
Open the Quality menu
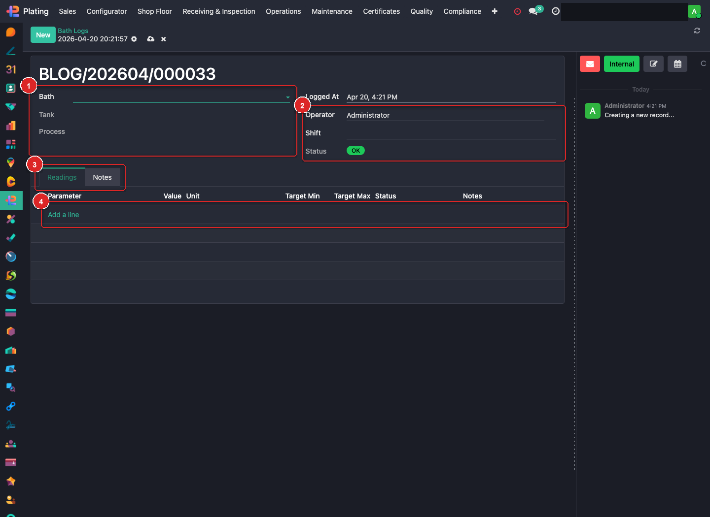pyautogui.click(x=422, y=11)
